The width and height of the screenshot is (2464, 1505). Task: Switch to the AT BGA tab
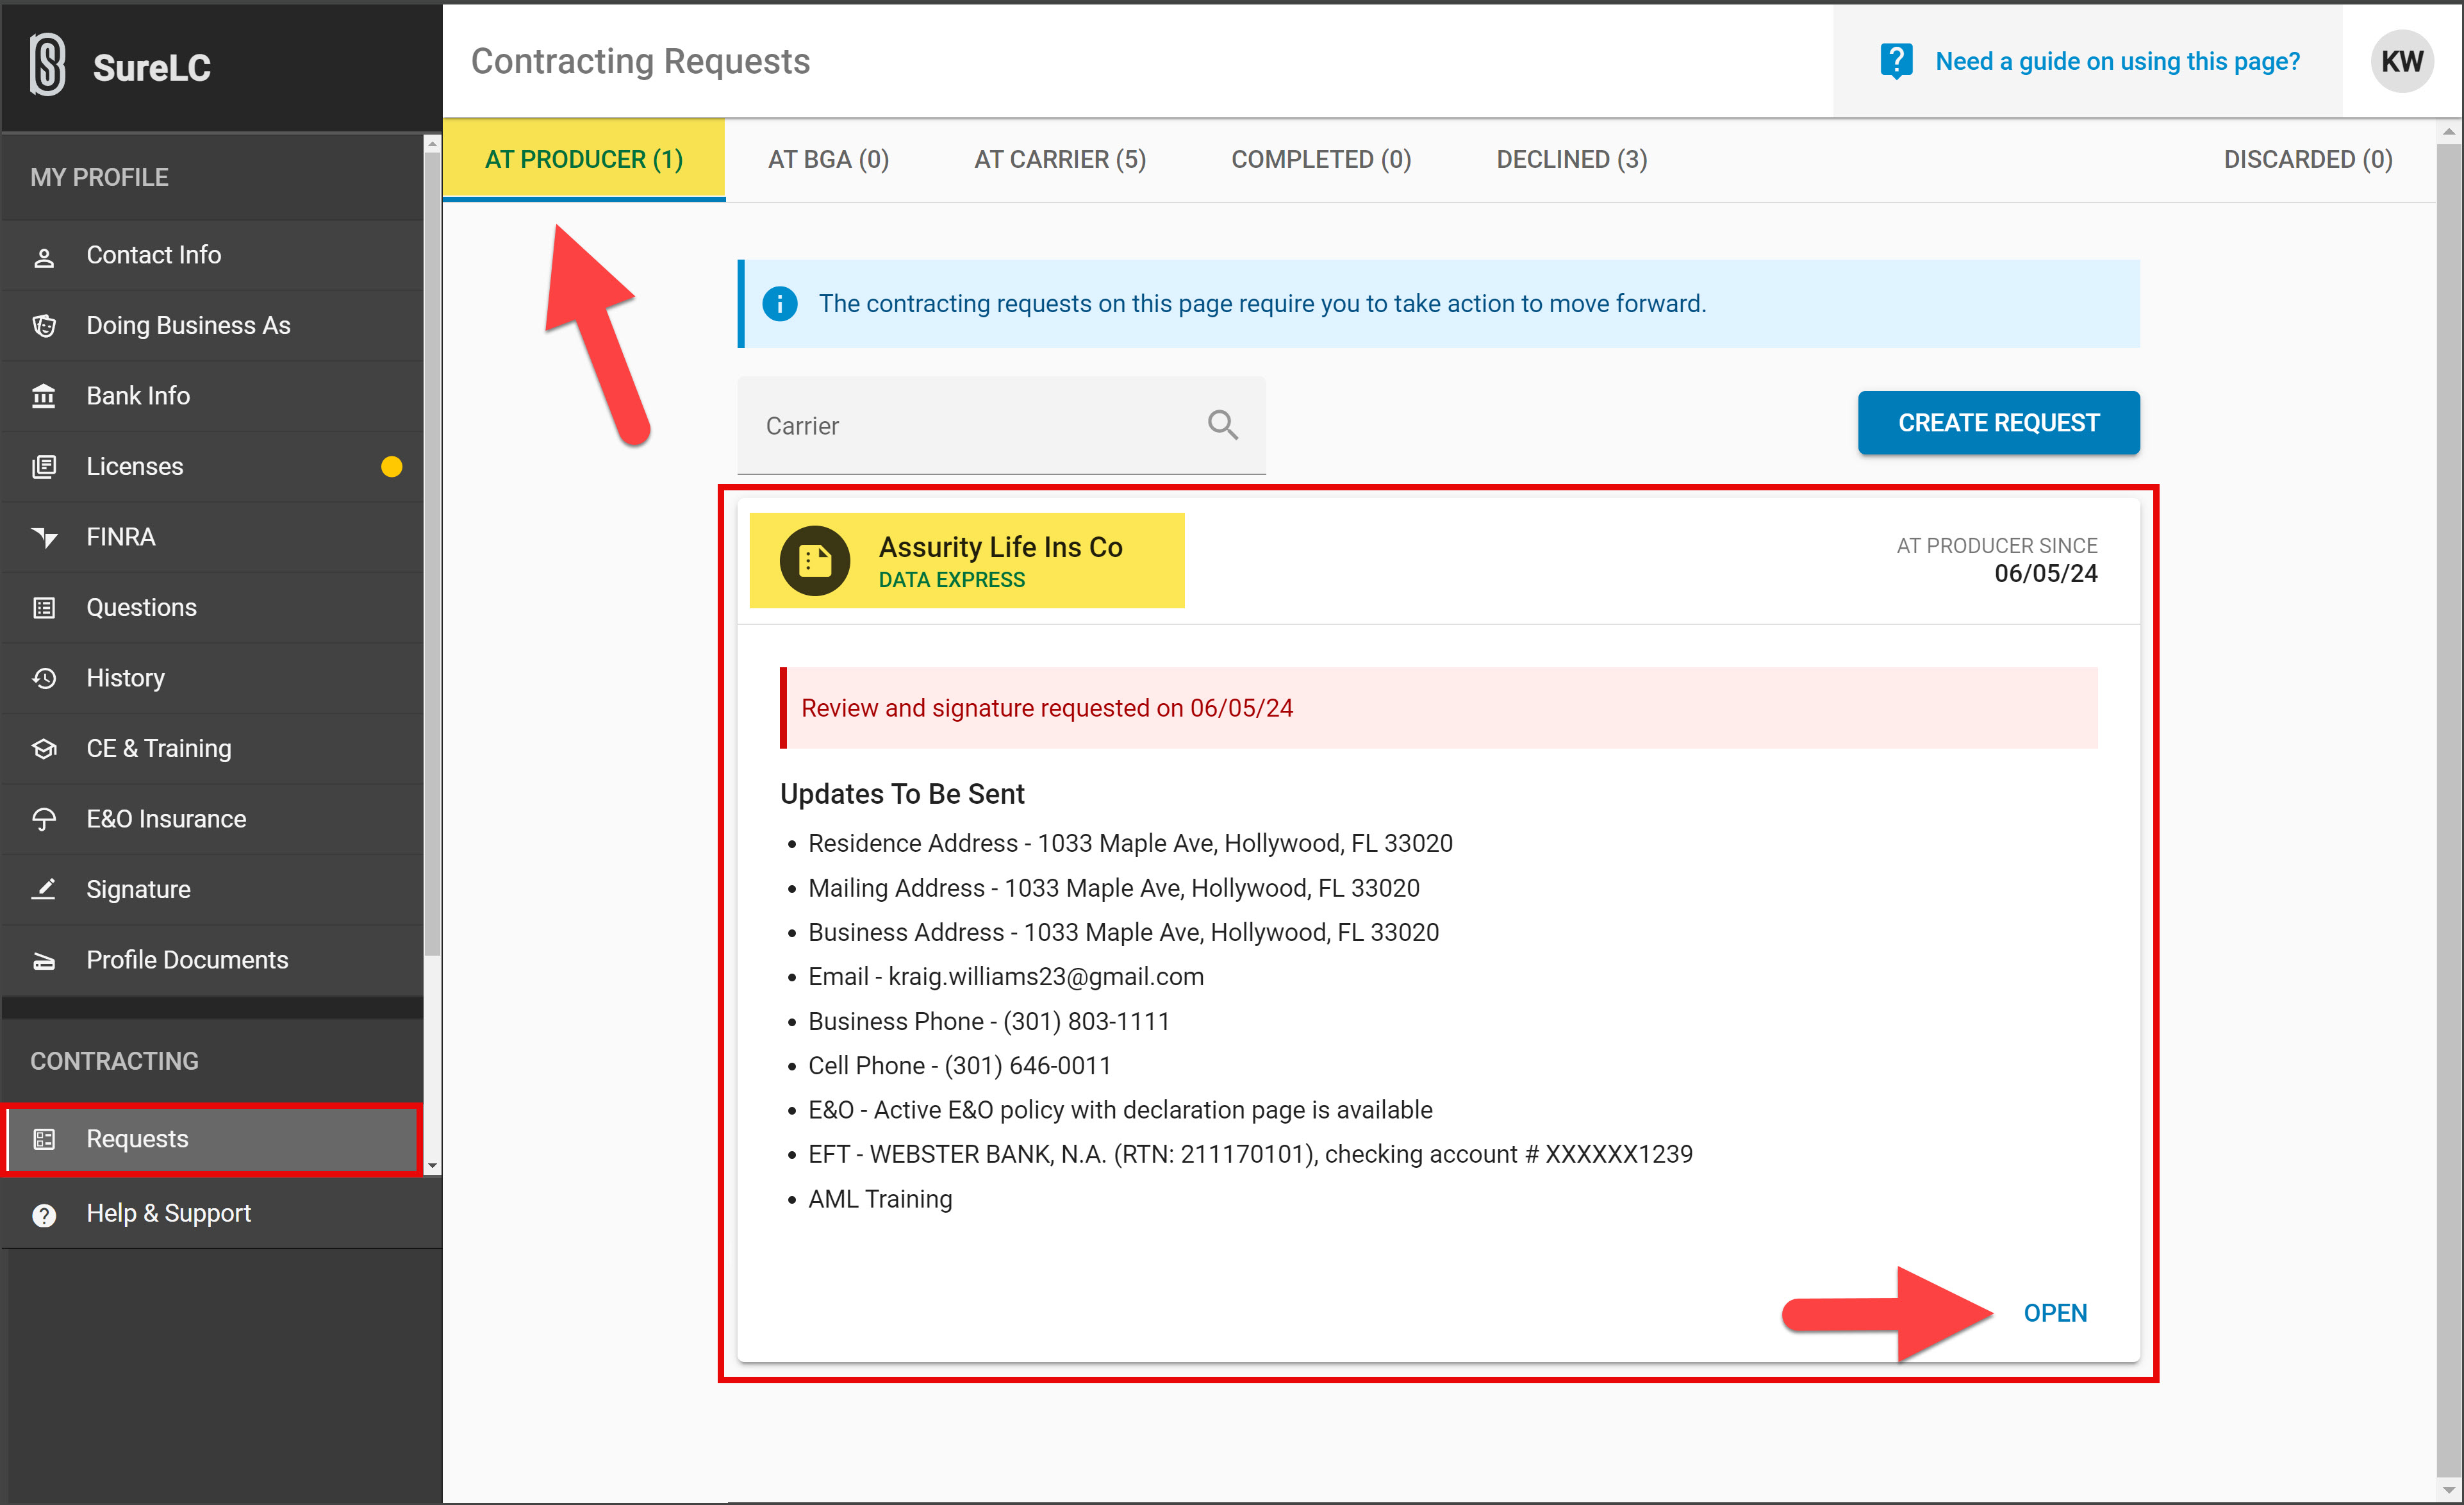click(x=828, y=159)
